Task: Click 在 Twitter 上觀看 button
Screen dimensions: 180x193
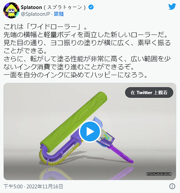Action: coord(149,92)
